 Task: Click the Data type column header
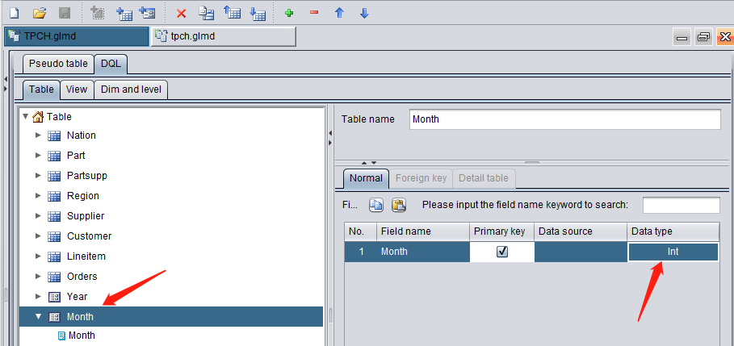pyautogui.click(x=673, y=231)
